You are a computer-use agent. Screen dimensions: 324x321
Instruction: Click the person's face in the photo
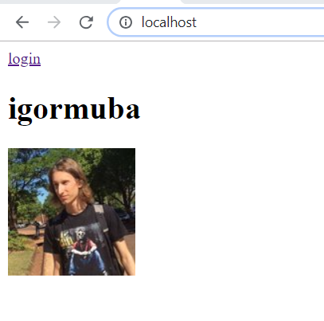click(64, 187)
